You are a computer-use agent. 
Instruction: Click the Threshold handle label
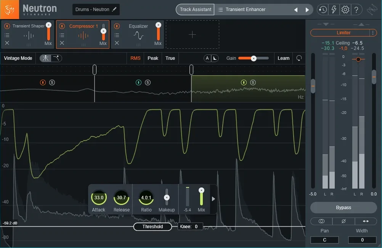point(152,227)
